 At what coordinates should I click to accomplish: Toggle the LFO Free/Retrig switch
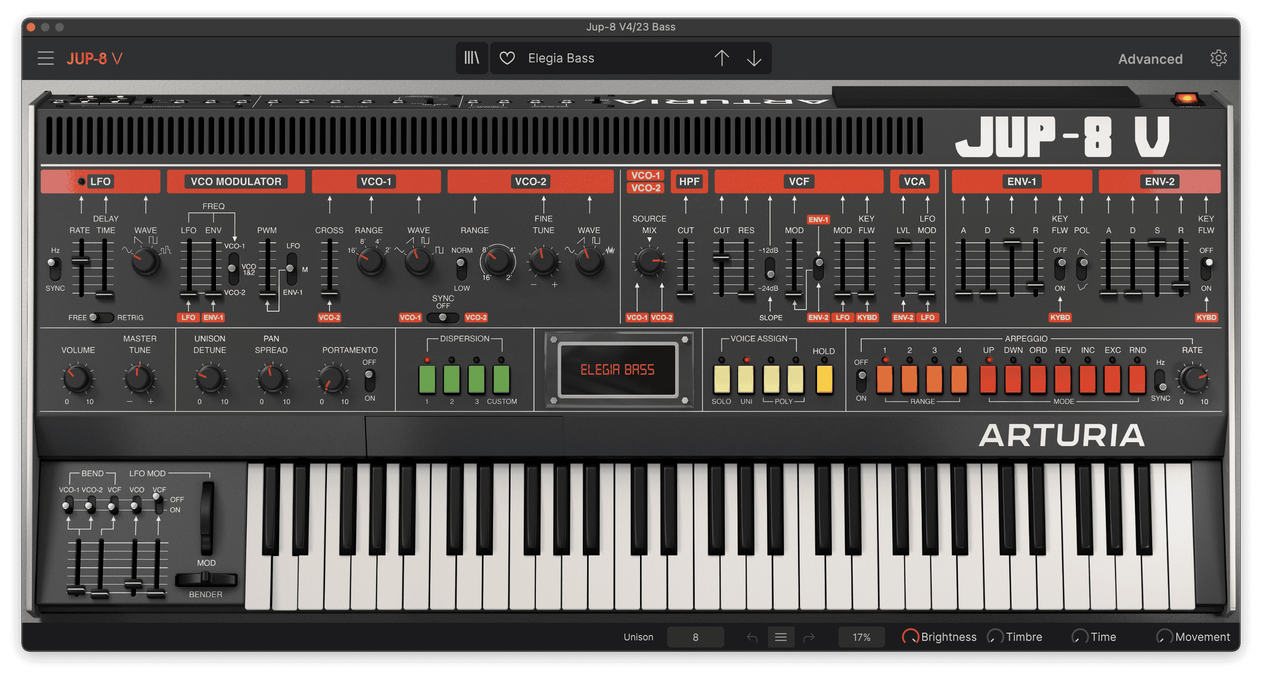click(x=100, y=318)
